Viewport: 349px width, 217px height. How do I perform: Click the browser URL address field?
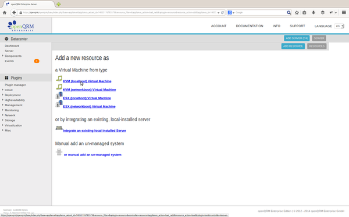119,13
